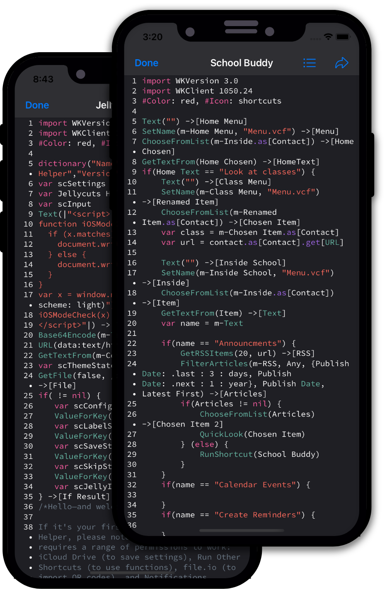Click 'URL(data:text/h' on back phone line 21

point(75,345)
